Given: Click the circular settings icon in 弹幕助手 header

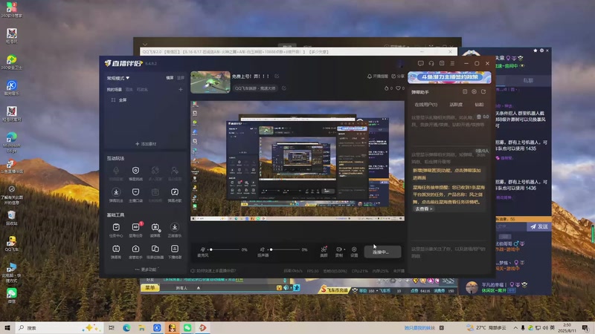Looking at the screenshot, I should [474, 91].
